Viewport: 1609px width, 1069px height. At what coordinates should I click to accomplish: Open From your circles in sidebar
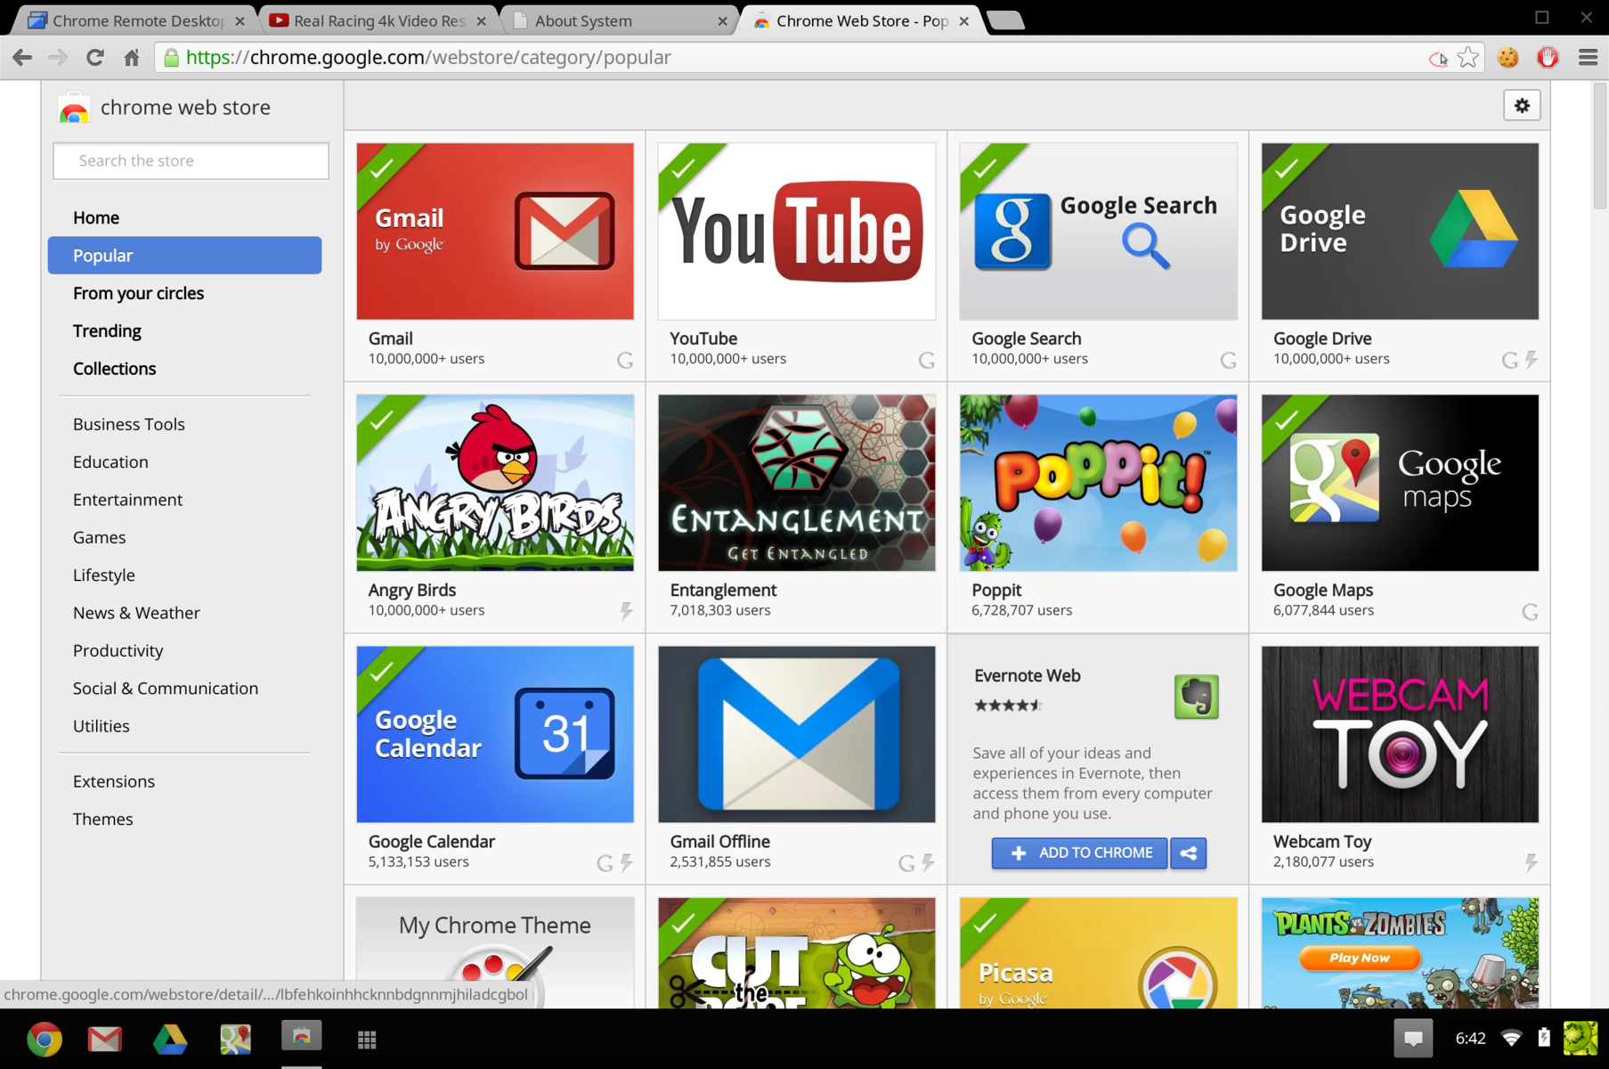[138, 293]
